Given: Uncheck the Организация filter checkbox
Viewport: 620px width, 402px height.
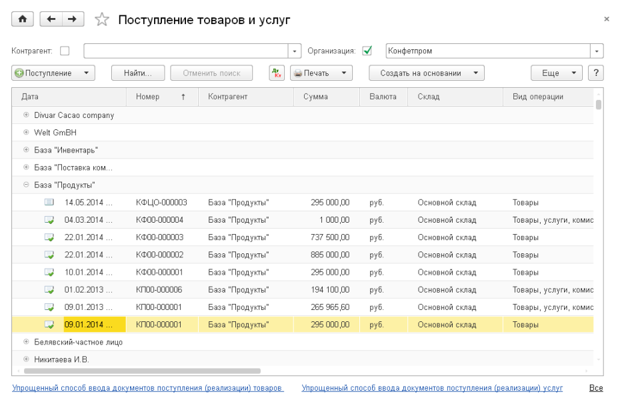Looking at the screenshot, I should point(367,51).
